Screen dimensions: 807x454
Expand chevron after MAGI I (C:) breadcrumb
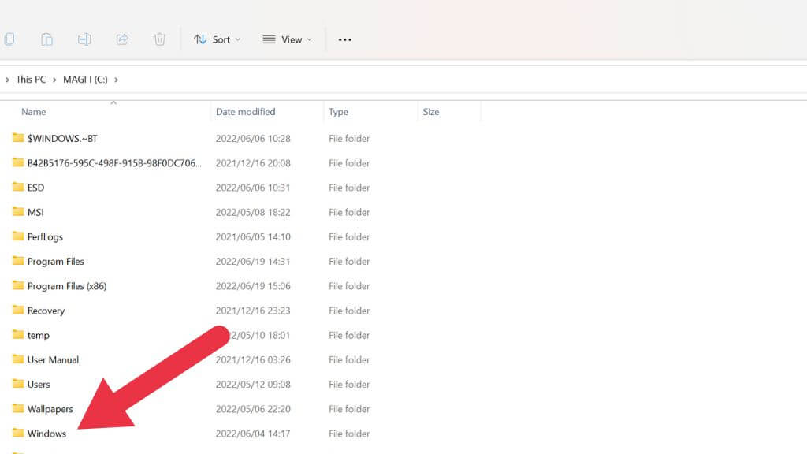coord(116,80)
